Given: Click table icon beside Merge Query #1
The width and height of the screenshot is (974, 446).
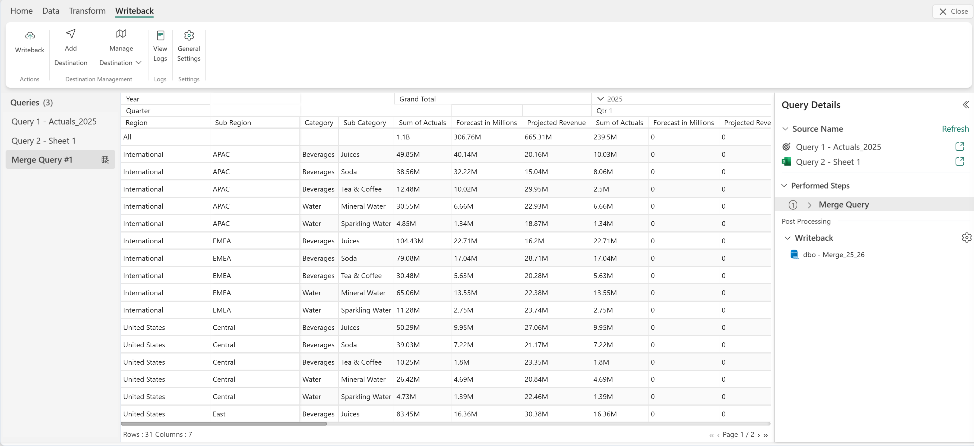Looking at the screenshot, I should click(105, 160).
